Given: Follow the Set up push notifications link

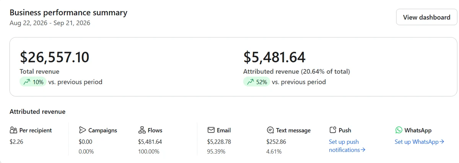Looking at the screenshot, I should (x=347, y=146).
